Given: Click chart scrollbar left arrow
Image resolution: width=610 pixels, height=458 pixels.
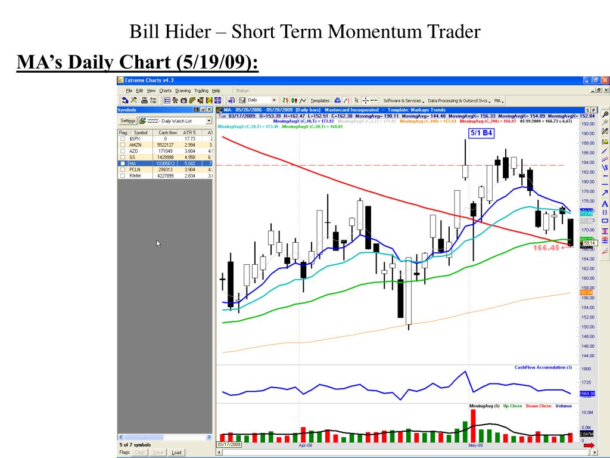Looking at the screenshot, I should 219,452.
